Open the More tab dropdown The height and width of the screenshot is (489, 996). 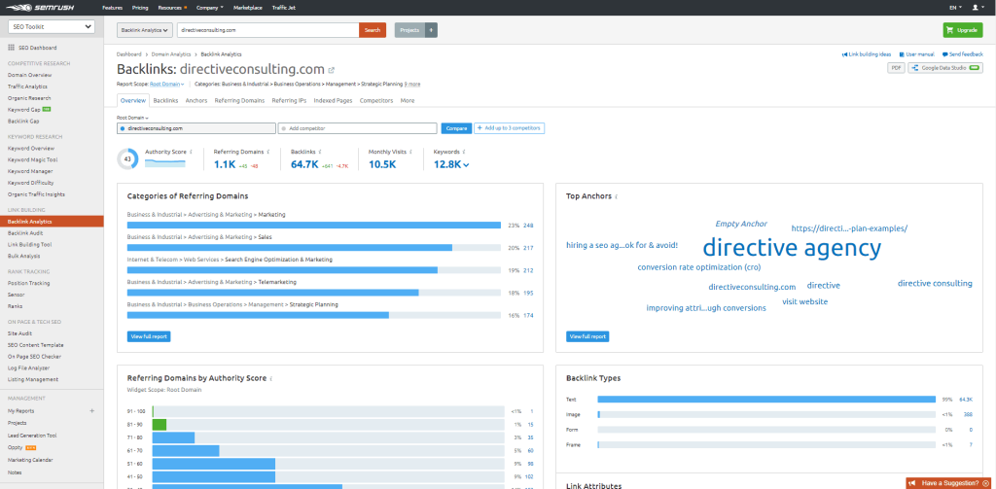tap(408, 100)
